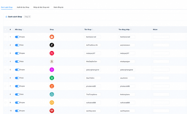
Task: Click the Shop column header
Action: coord(52,30)
